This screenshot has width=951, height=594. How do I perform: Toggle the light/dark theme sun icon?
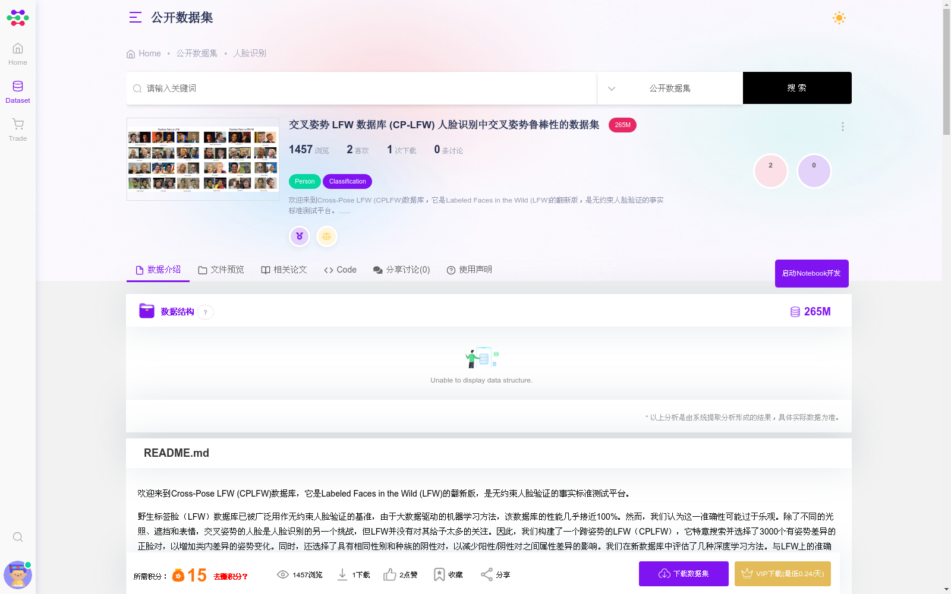(x=839, y=18)
